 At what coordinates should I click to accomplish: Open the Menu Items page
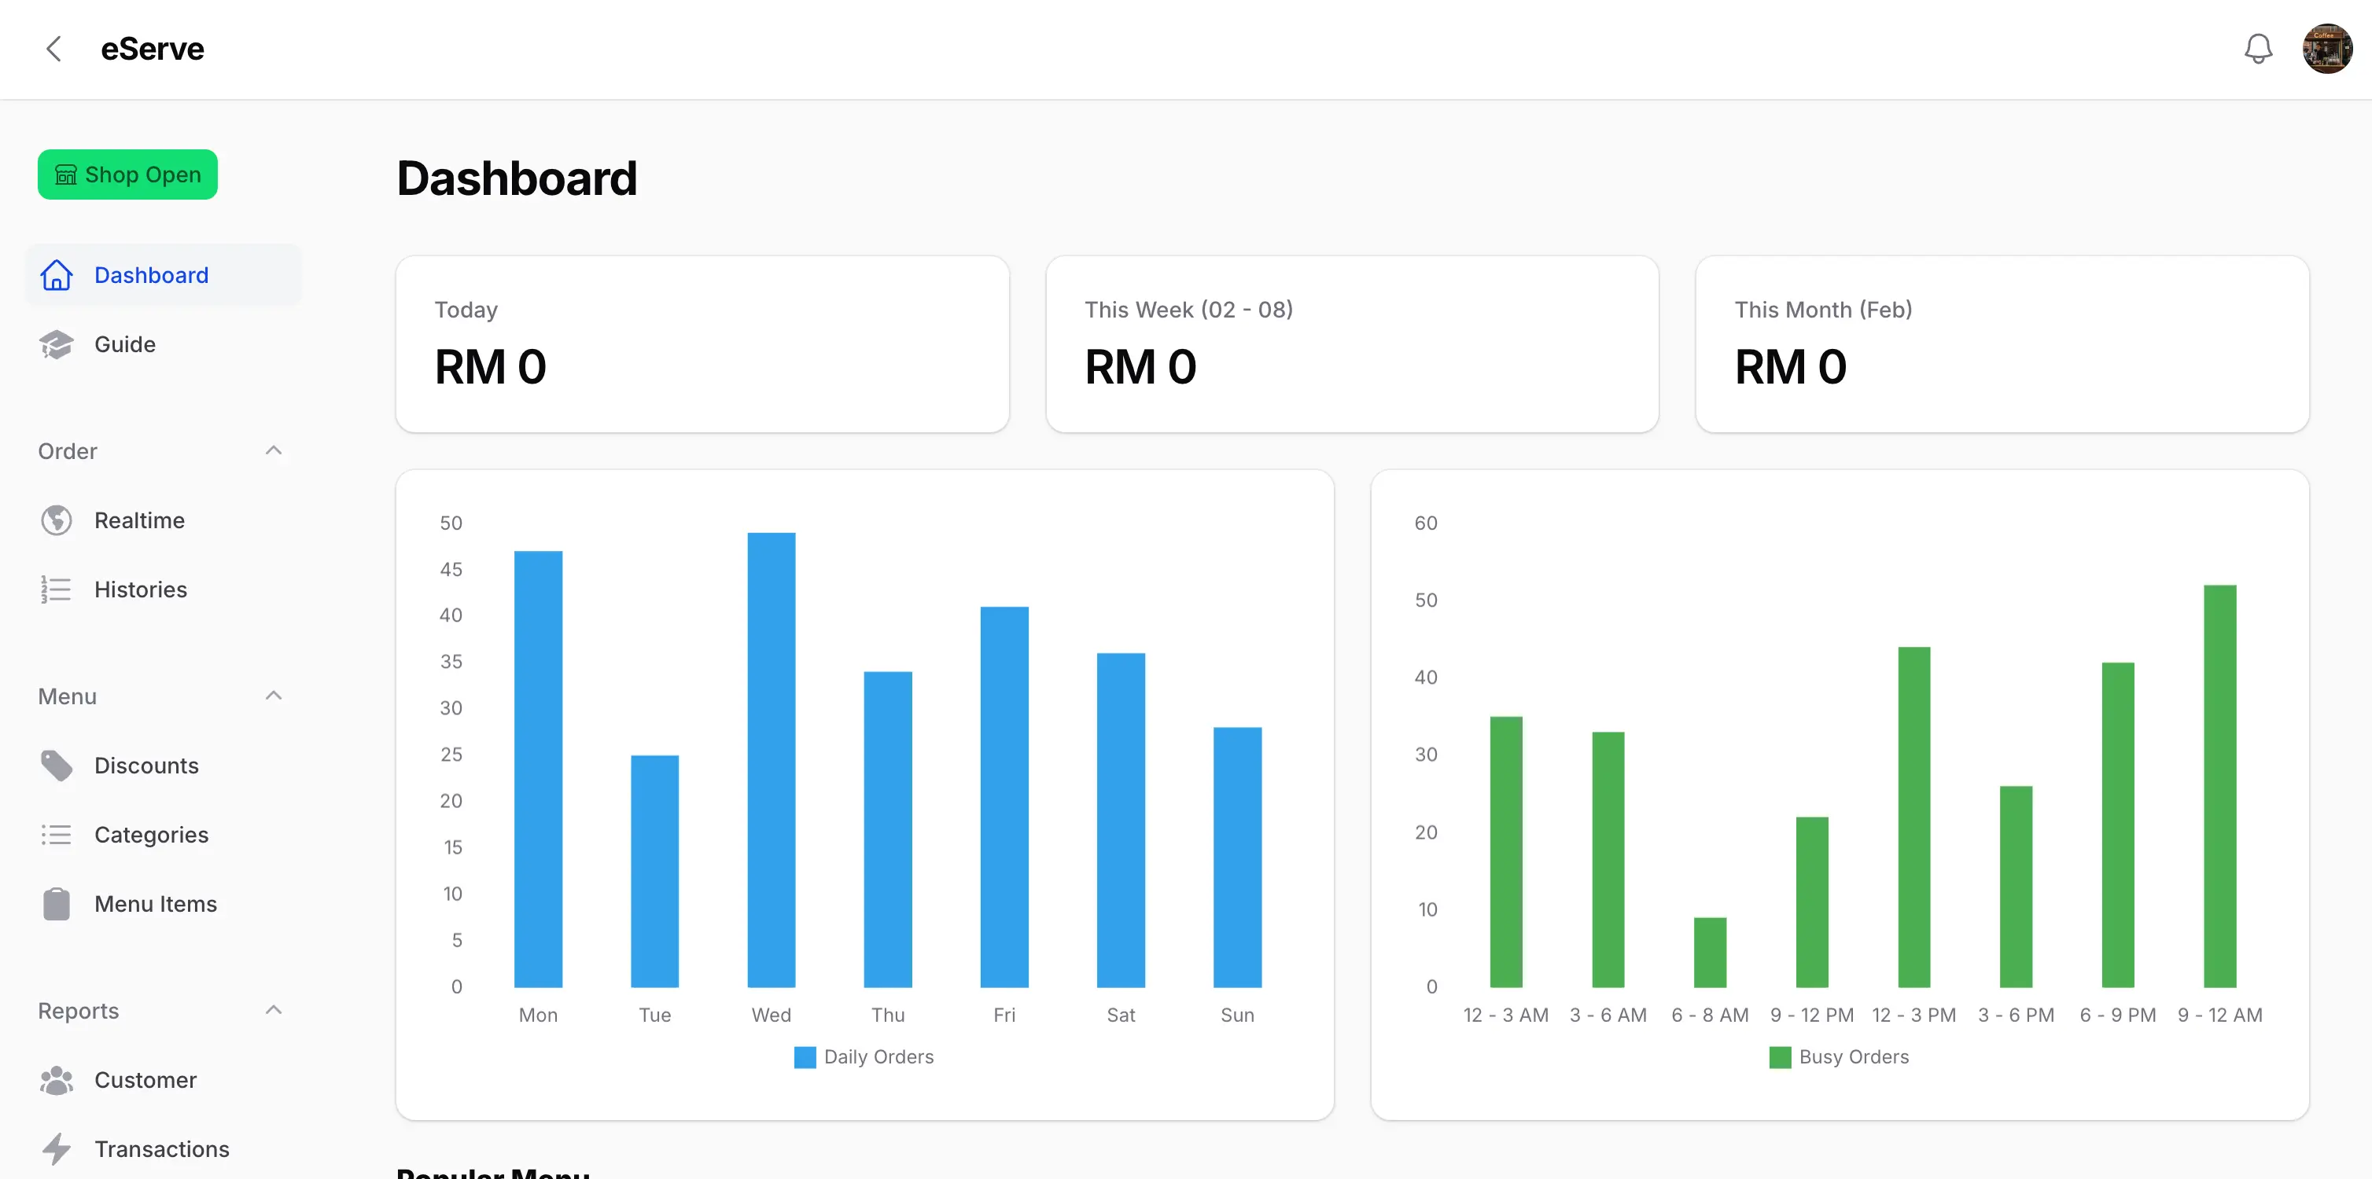[163, 904]
